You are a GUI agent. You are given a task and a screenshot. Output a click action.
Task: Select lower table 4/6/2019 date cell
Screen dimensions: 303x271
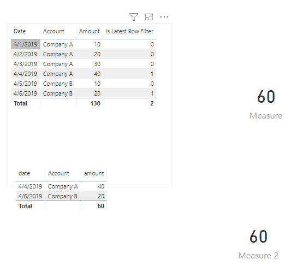[30, 196]
